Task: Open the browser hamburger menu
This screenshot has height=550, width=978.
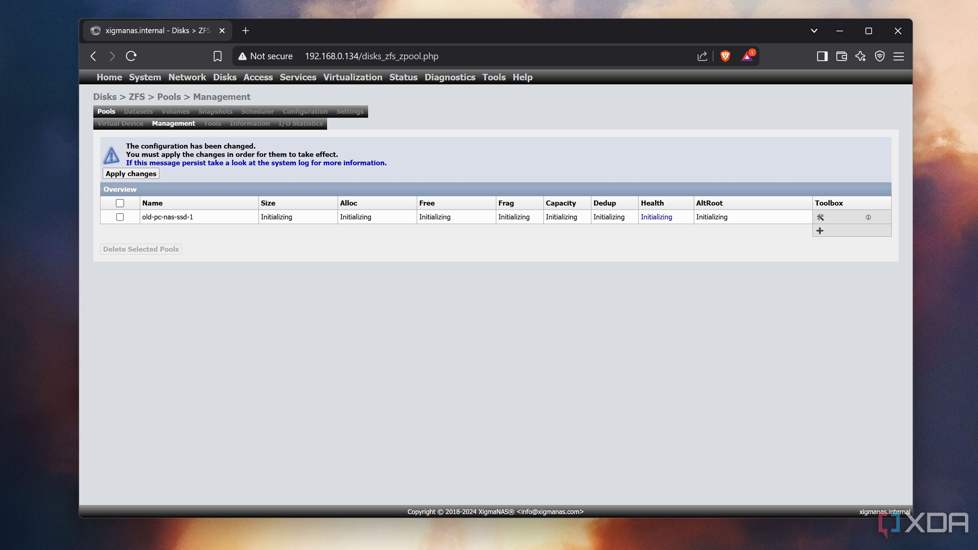Action: point(898,56)
